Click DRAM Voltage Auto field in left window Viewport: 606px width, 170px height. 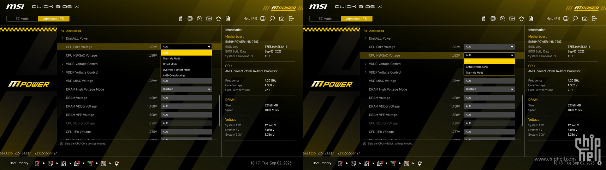coord(186,98)
